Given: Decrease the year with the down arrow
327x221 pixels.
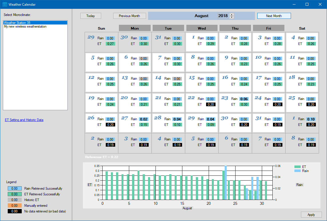Looking at the screenshot, I should pyautogui.click(x=232, y=17).
